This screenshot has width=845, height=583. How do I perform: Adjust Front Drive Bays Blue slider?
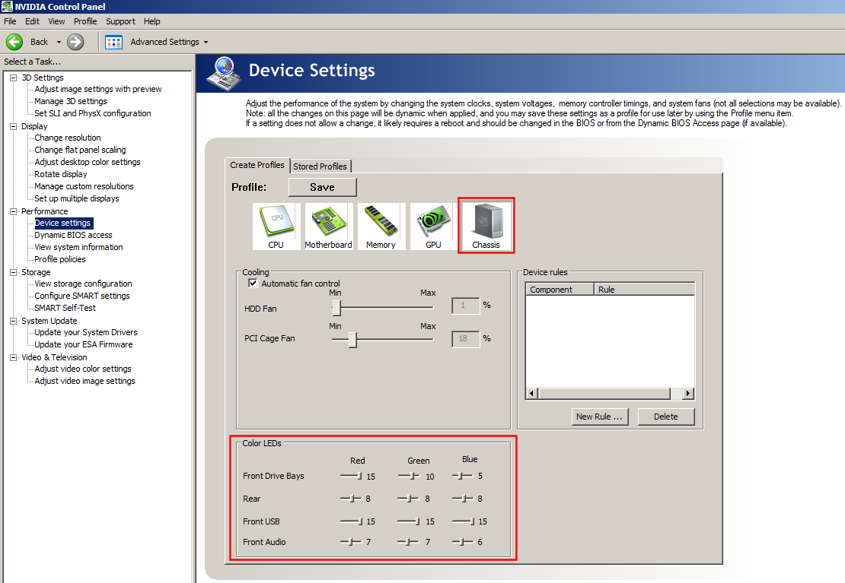pos(462,476)
